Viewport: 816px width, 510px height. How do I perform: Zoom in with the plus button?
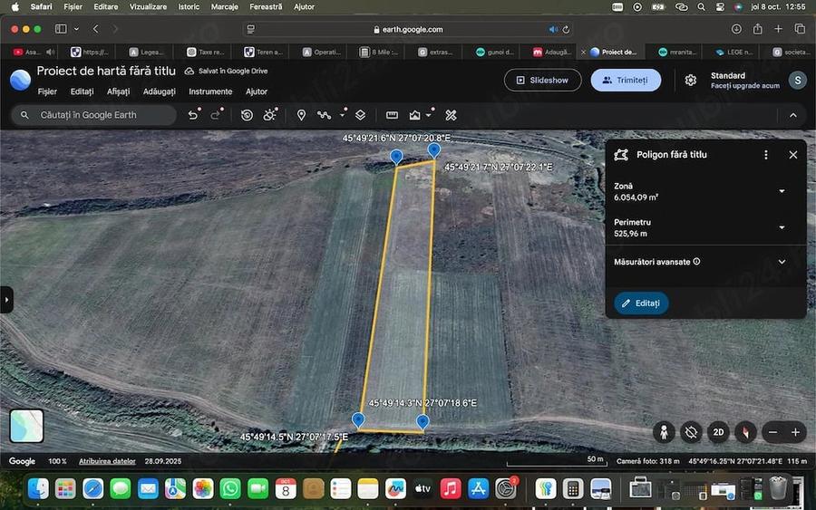[x=795, y=432]
